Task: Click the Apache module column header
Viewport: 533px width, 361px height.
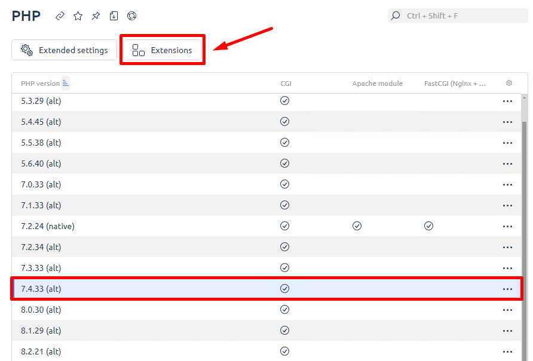Action: [377, 84]
